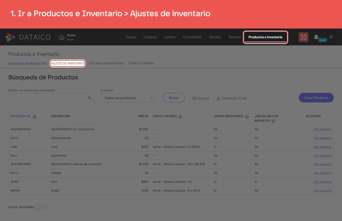Click the Buscar button
Screen dimensions: 342x221
(x=174, y=98)
